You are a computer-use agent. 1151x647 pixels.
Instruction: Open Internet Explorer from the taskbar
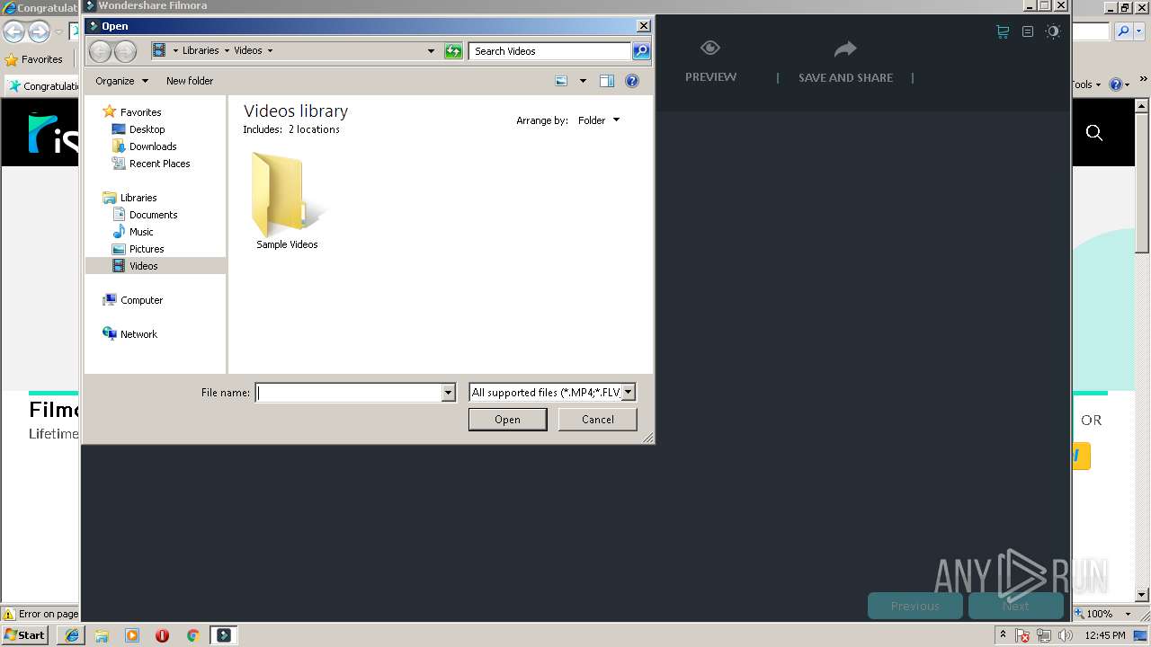72,635
